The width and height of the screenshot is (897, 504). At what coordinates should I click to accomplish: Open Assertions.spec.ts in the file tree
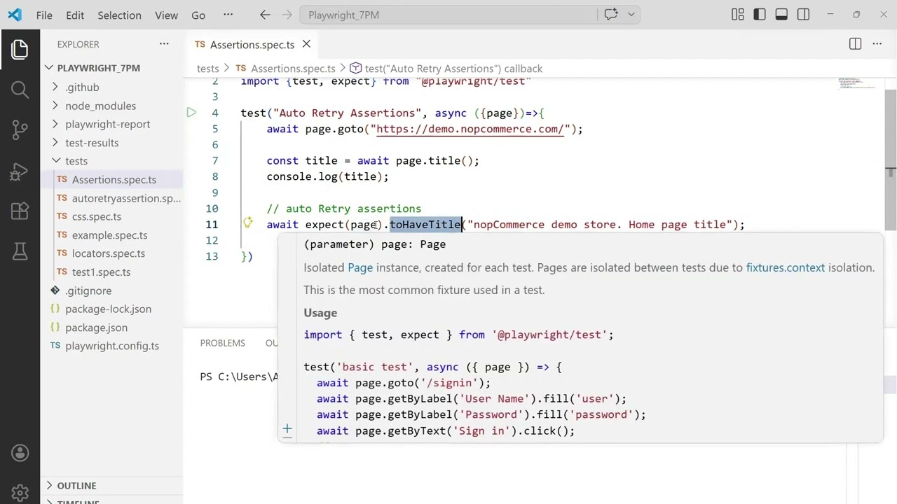tap(114, 180)
